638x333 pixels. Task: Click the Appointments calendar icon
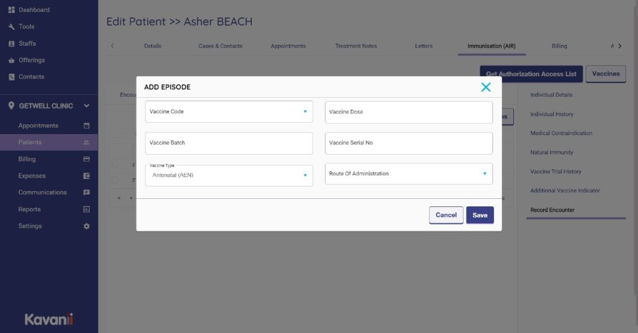tap(87, 126)
